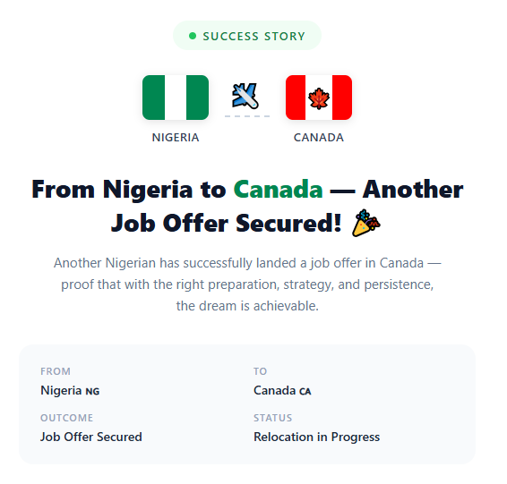Click the TO field label
Viewport: 507px width, 484px height.
261,371
